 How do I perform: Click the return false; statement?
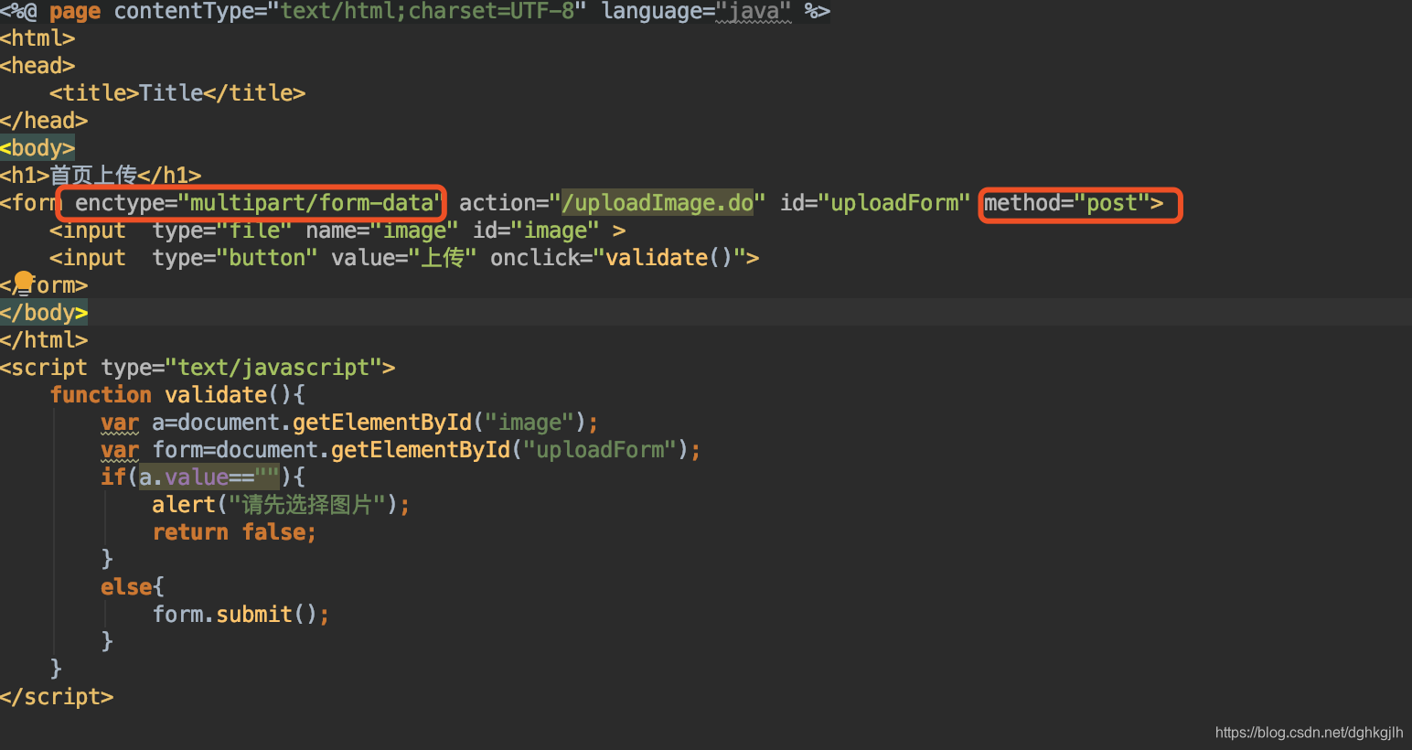[x=234, y=532]
